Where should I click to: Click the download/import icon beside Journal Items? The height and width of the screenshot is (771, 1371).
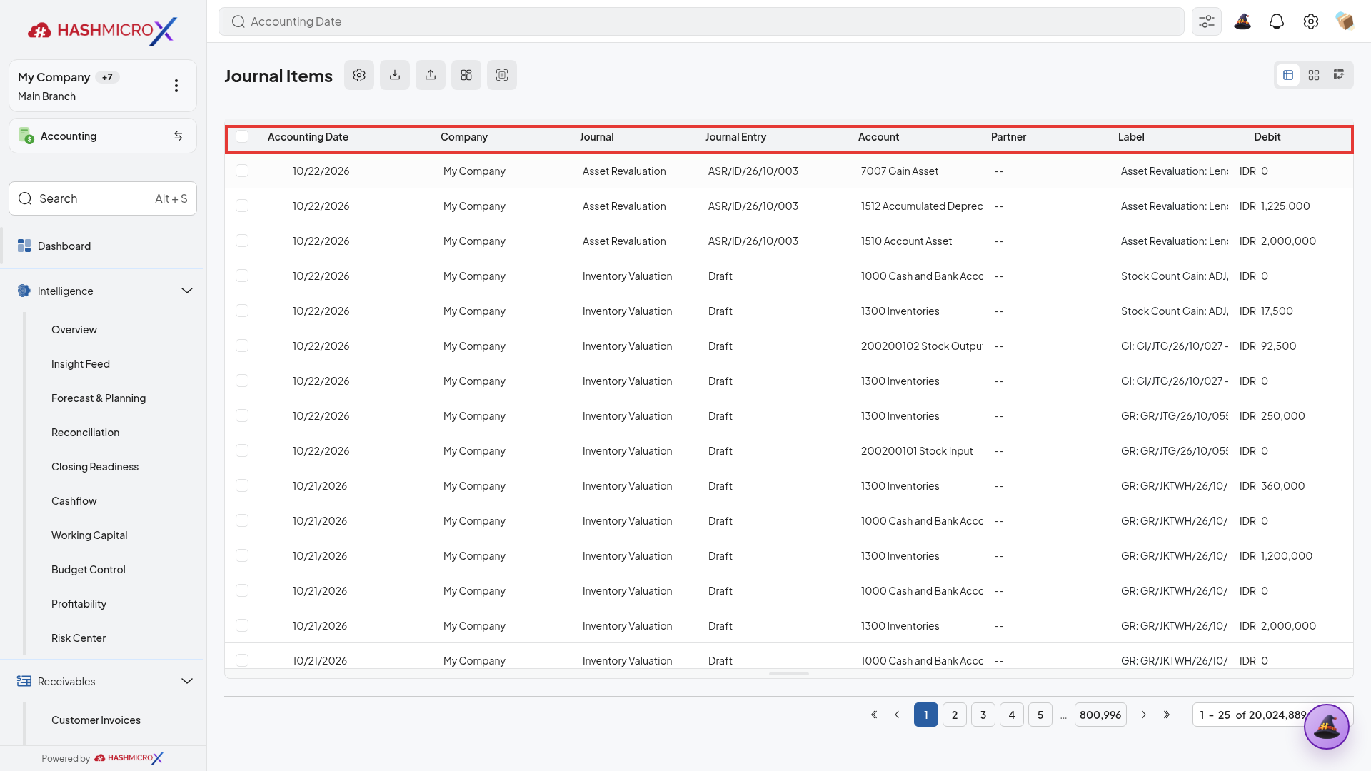coord(395,75)
